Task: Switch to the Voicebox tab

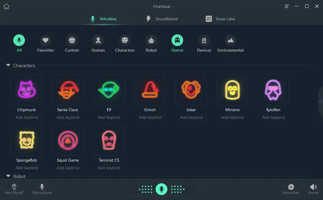Action: tap(104, 19)
